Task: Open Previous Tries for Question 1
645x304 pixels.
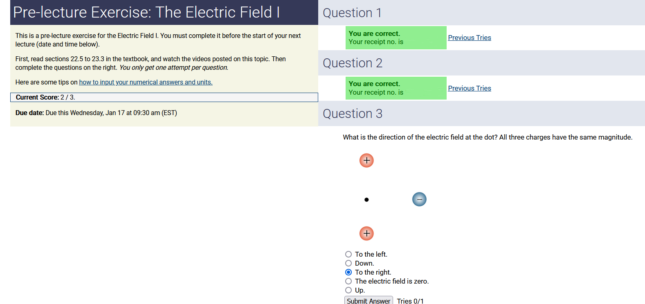Action: 469,38
